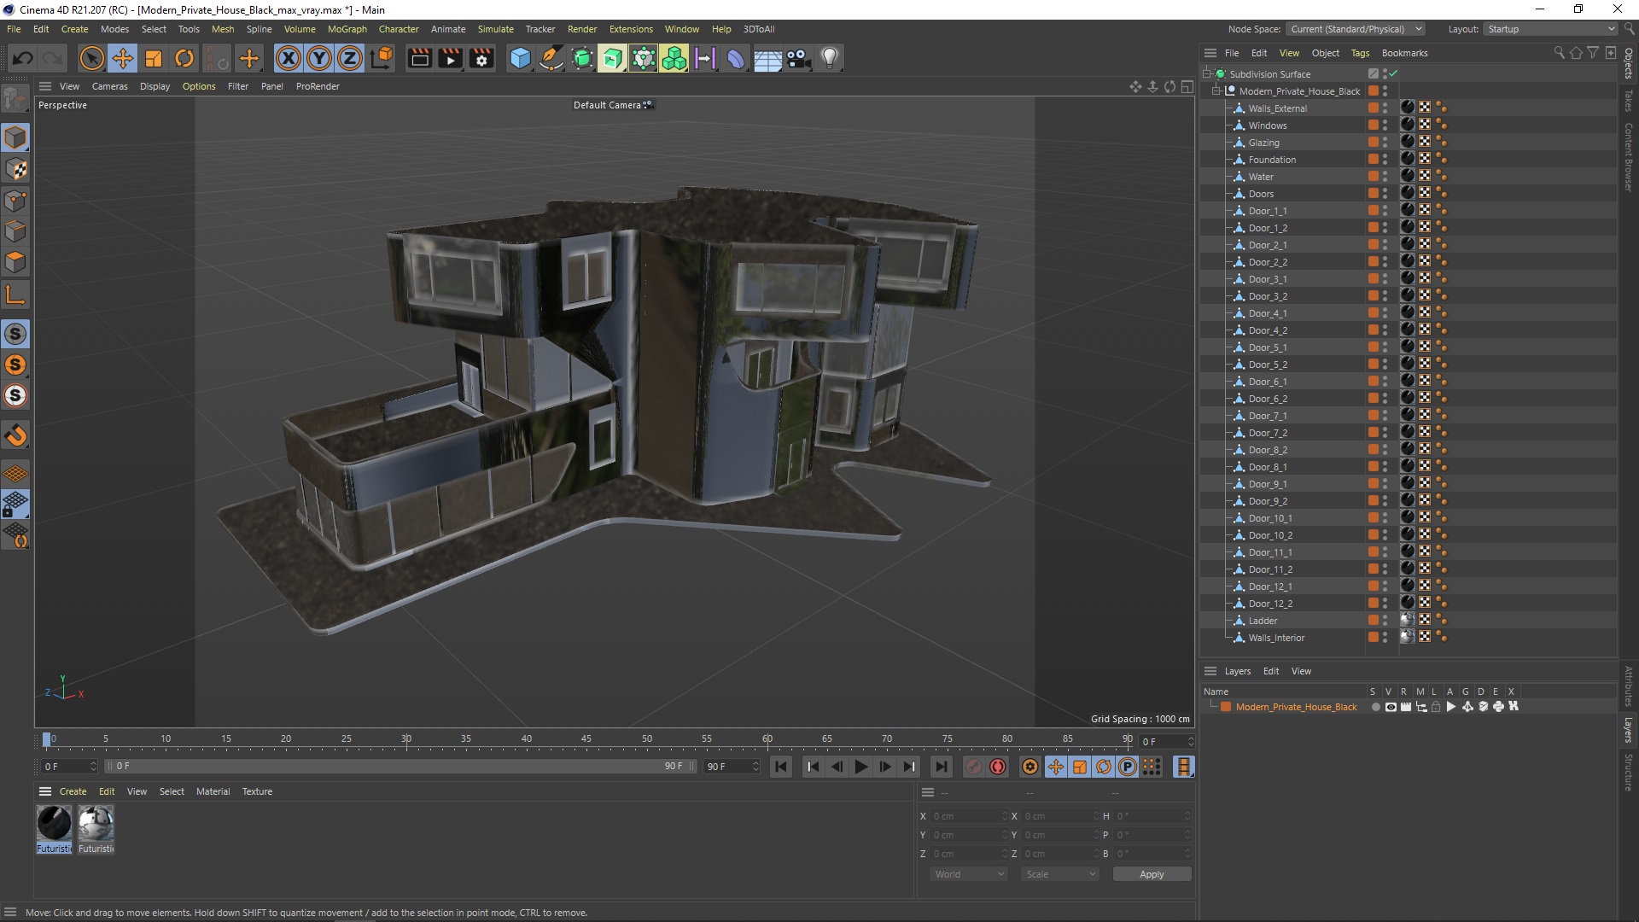Click the Undo arrow icon
This screenshot has width=1639, height=922.
tap(23, 58)
